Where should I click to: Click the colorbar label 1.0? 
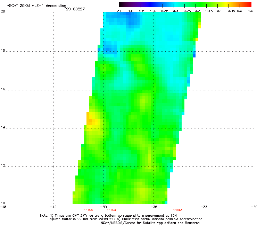pyautogui.click(x=251, y=11)
